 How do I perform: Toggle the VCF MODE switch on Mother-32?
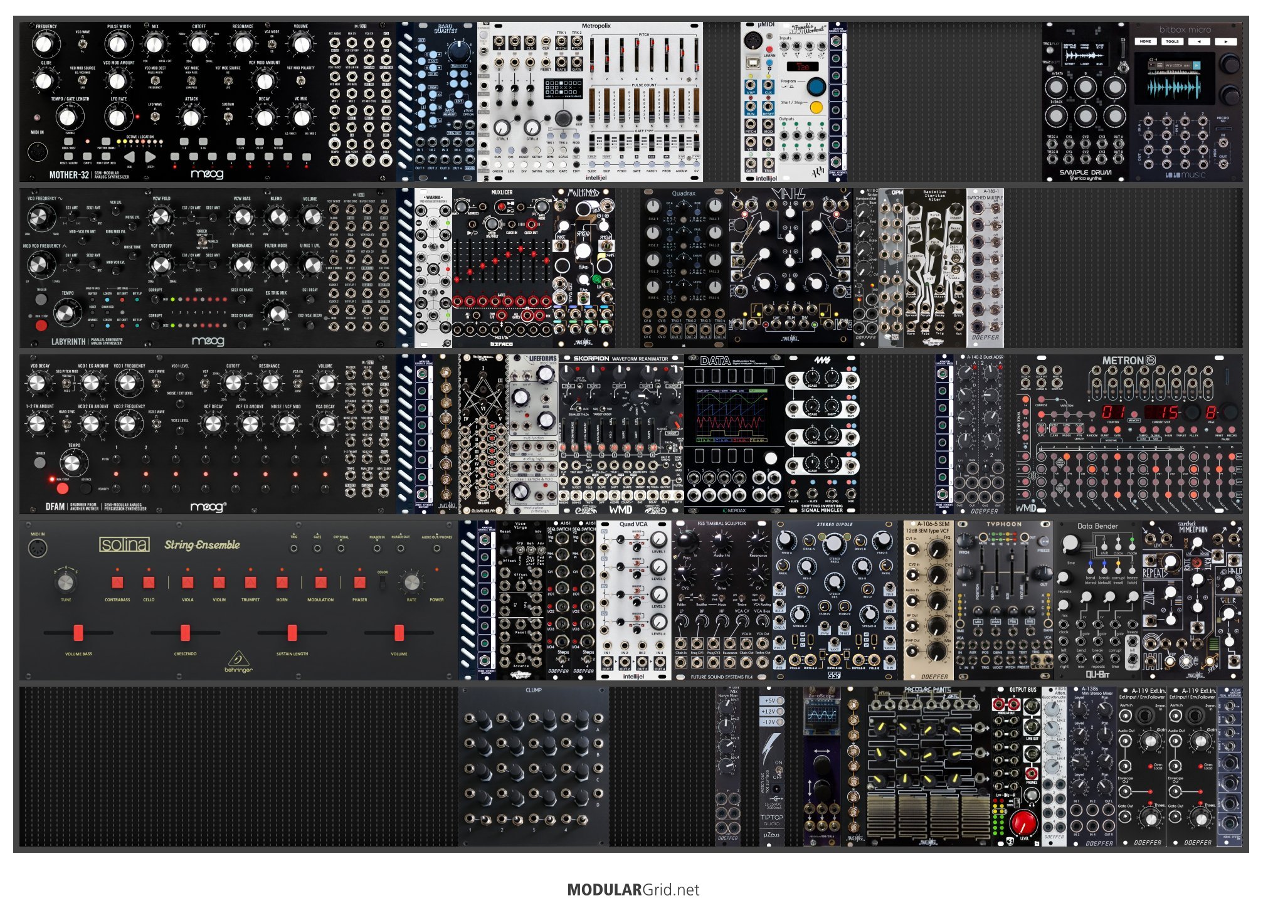pos(191,80)
